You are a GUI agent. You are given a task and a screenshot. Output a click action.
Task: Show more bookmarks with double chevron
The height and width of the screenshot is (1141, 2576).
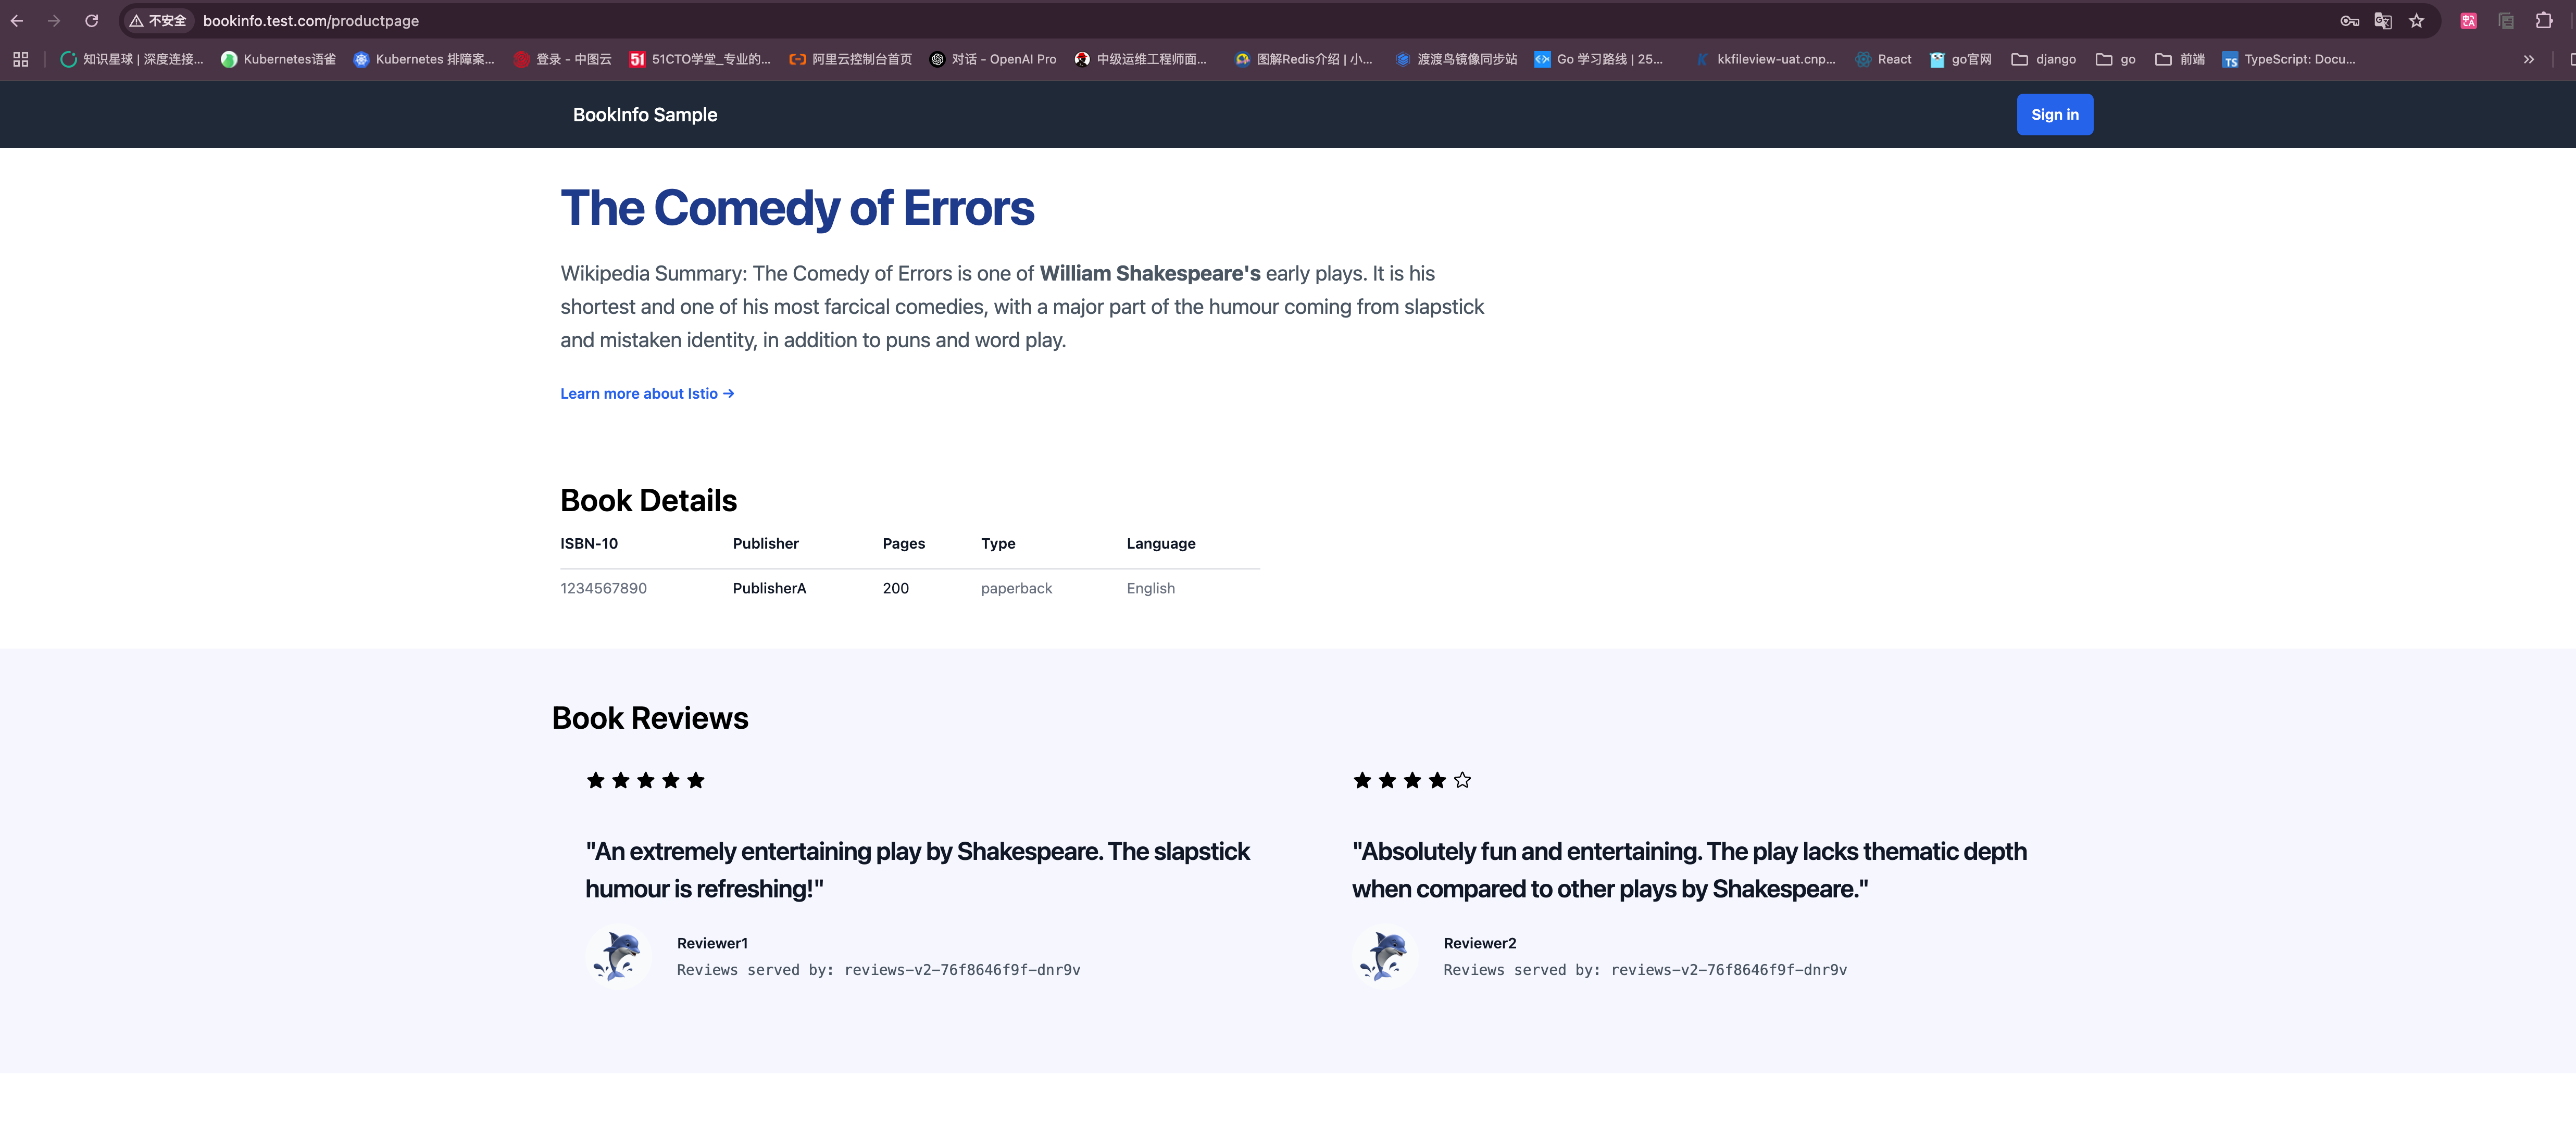pyautogui.click(x=2528, y=60)
